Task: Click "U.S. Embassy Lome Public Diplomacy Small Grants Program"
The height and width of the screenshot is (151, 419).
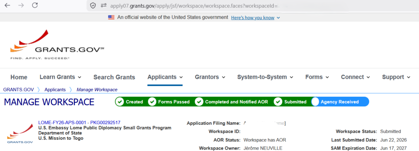Action: [105, 128]
